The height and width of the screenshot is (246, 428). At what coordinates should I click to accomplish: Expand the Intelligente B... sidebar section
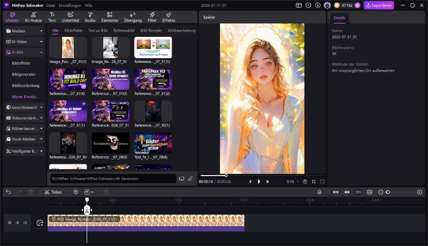(x=24, y=151)
